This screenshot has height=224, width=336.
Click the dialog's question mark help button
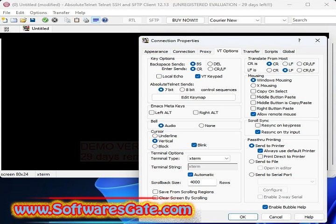(299, 40)
